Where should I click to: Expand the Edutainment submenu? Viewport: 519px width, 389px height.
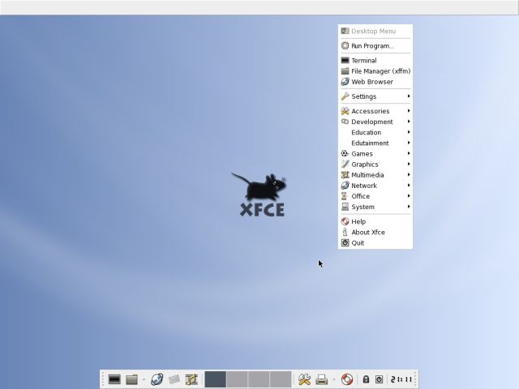pyautogui.click(x=375, y=143)
